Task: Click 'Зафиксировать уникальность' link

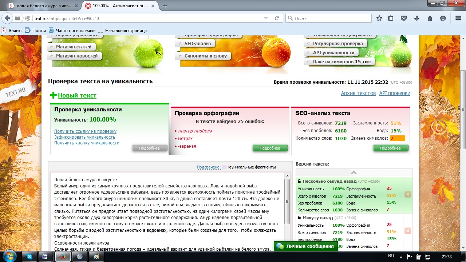Action: click(84, 137)
